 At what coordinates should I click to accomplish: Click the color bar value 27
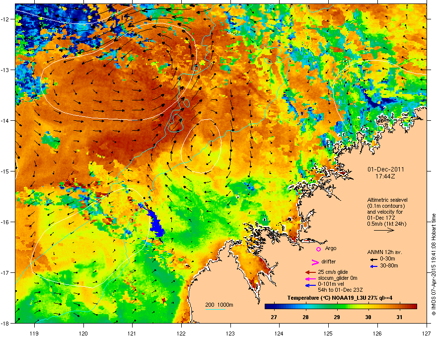274,317
